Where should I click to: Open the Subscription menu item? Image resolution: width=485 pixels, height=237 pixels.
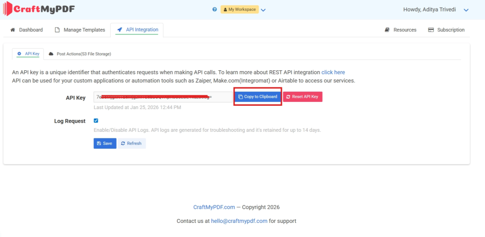pyautogui.click(x=446, y=30)
